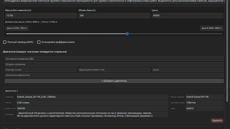Select the Объем бака field with 380
Screen dimensions: 230x129
pyautogui.click(x=114, y=15)
